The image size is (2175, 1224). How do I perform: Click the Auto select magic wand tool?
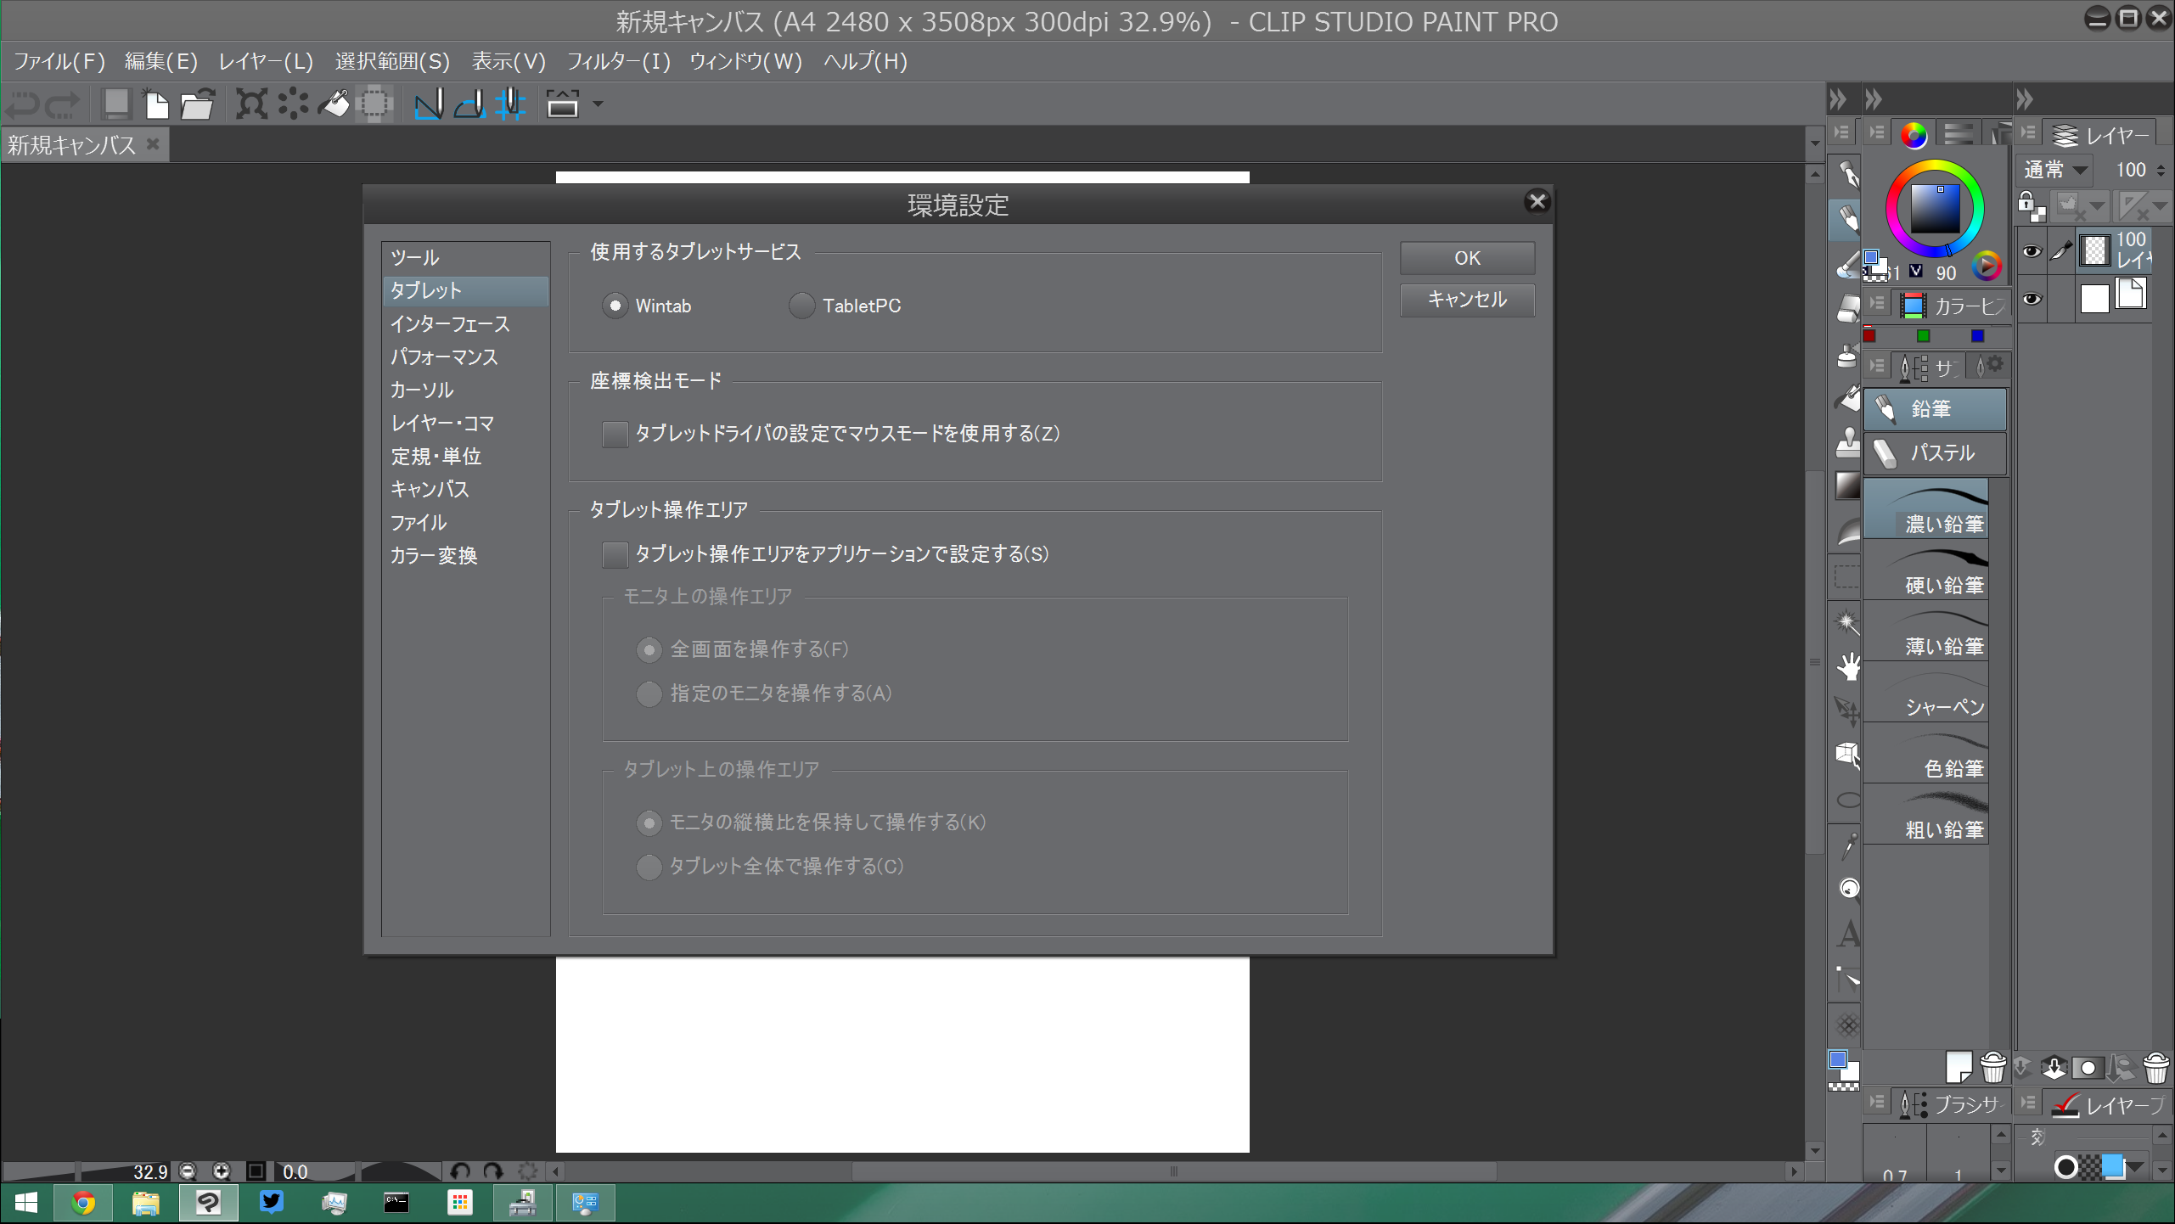point(1848,621)
